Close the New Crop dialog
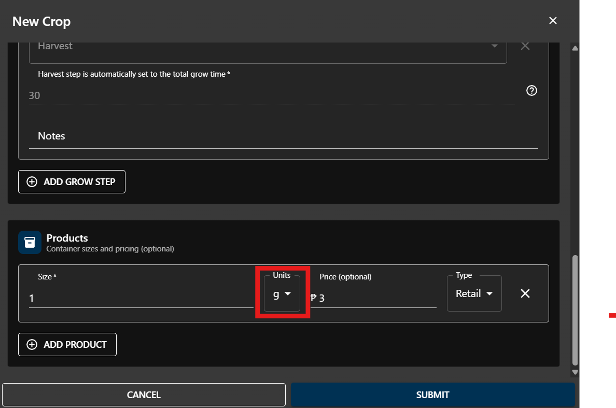The height and width of the screenshot is (408, 616). coord(553,21)
